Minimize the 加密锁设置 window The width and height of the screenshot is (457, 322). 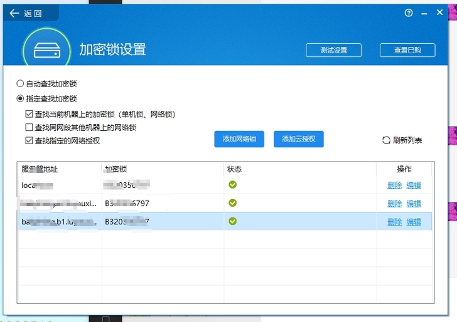(x=424, y=13)
